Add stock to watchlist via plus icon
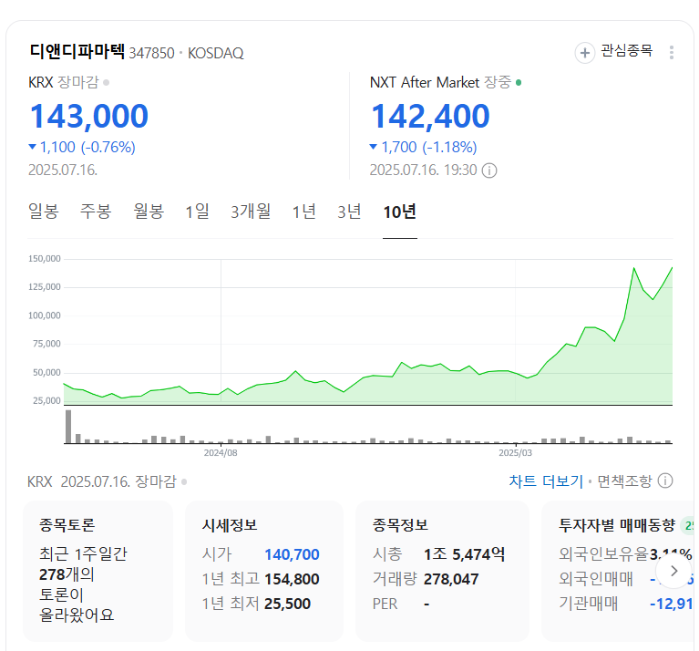This screenshot has width=699, height=651. click(584, 53)
